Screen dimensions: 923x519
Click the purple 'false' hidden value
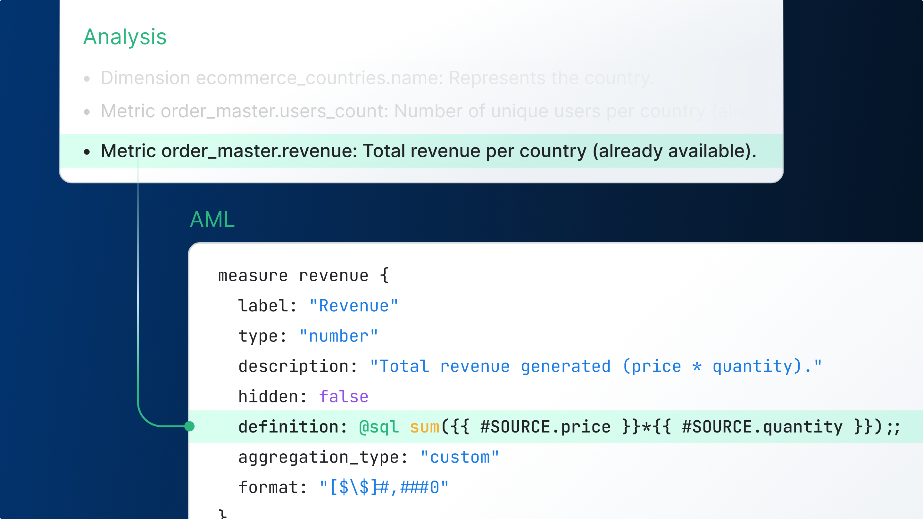point(343,397)
